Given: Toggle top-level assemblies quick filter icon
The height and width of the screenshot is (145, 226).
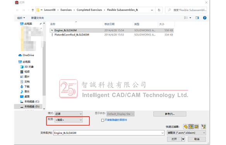Looking at the screenshot, I should click(204, 126).
